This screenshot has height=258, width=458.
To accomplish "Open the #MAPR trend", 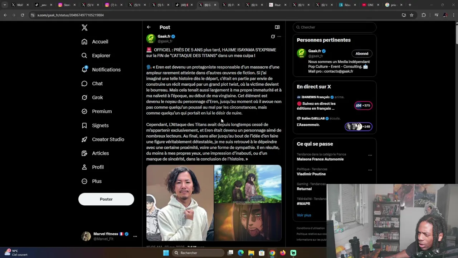I will [303, 204].
